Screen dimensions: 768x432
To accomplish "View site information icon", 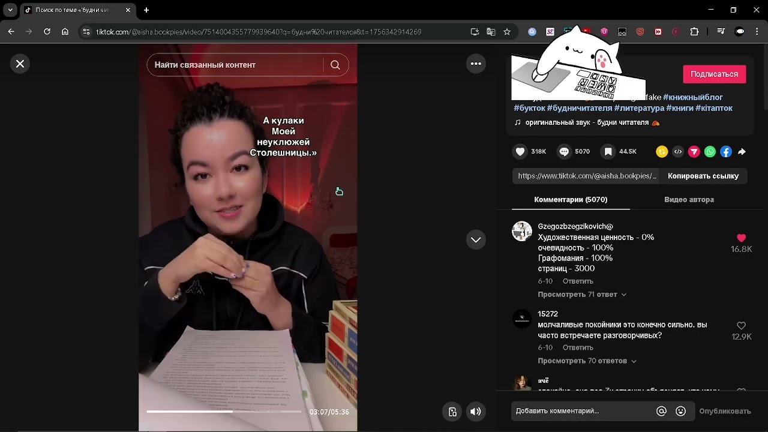I will (x=86, y=32).
